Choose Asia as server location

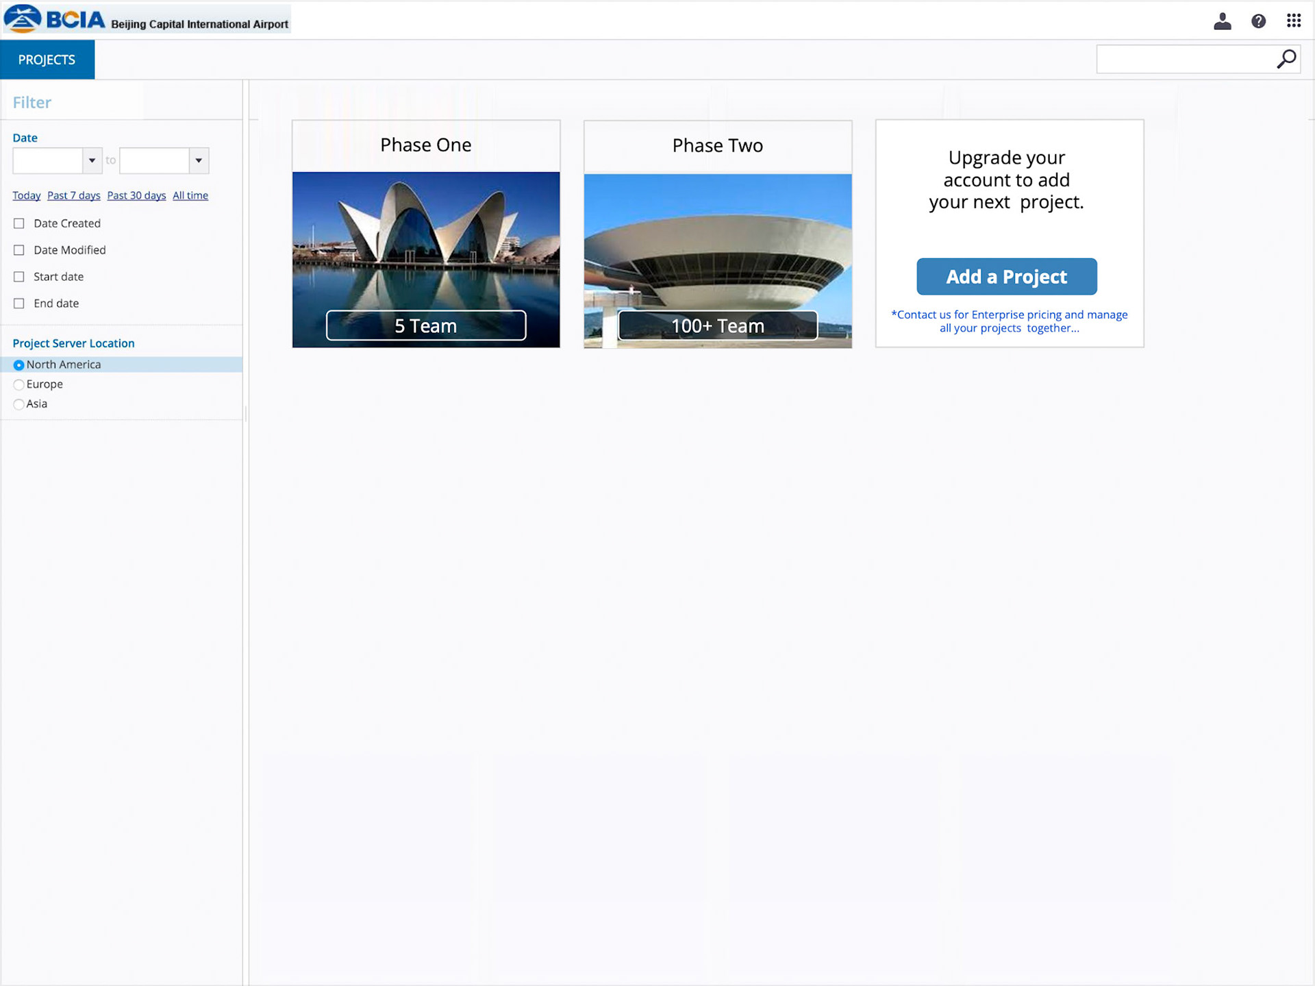point(19,404)
